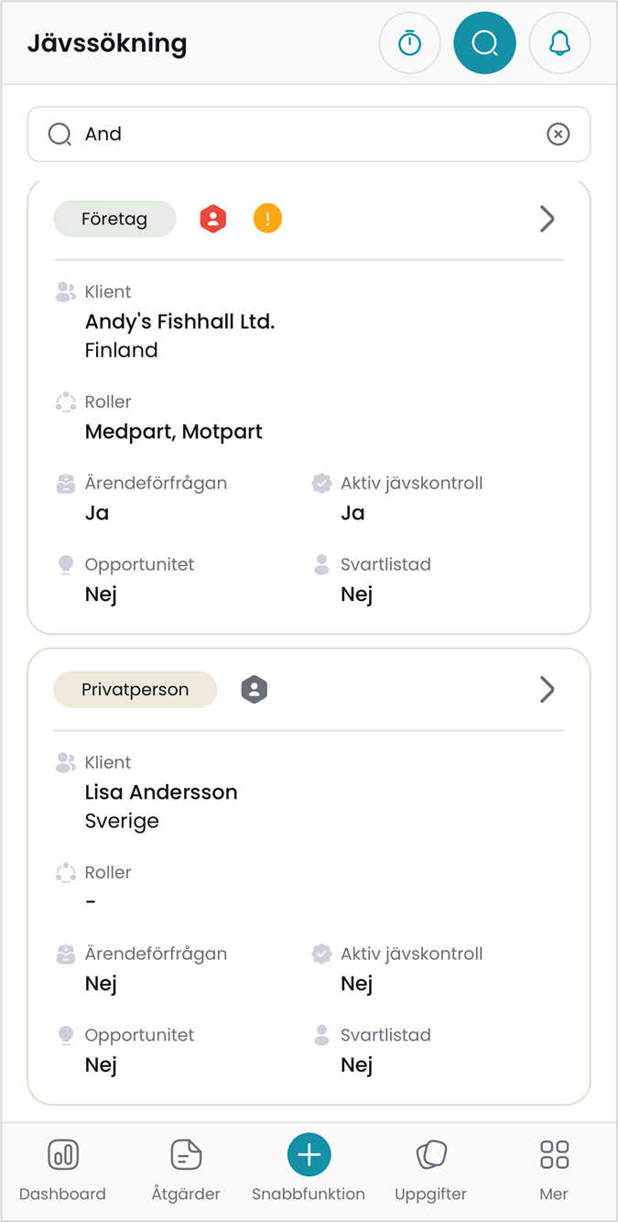618x1222 pixels.
Task: Click the red person hexagon badge
Action: coord(213,219)
